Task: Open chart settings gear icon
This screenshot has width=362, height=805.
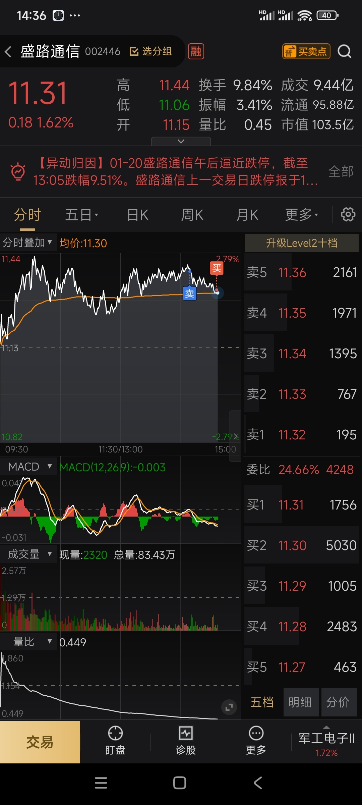Action: [348, 214]
